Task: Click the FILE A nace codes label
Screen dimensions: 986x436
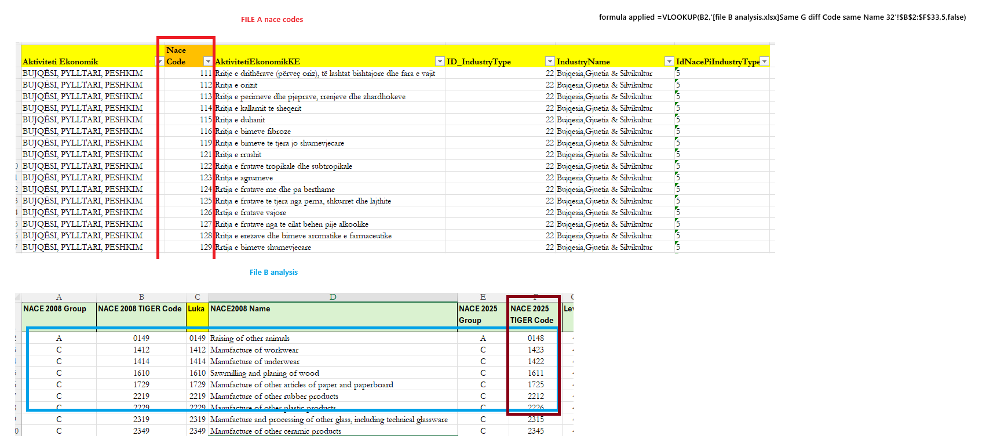Action: point(272,20)
